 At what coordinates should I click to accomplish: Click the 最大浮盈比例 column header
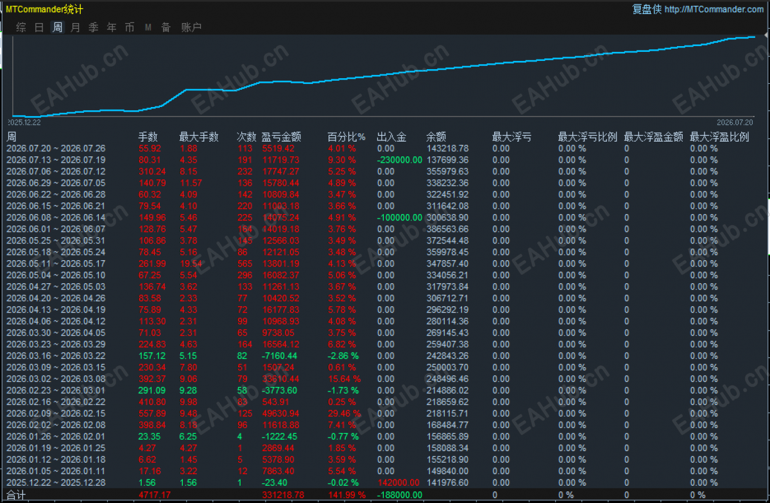click(x=719, y=136)
